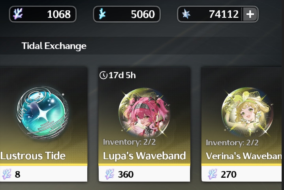The height and width of the screenshot is (190, 284).
Task: Click the Lustrous Tide item name
Action: click(33, 156)
